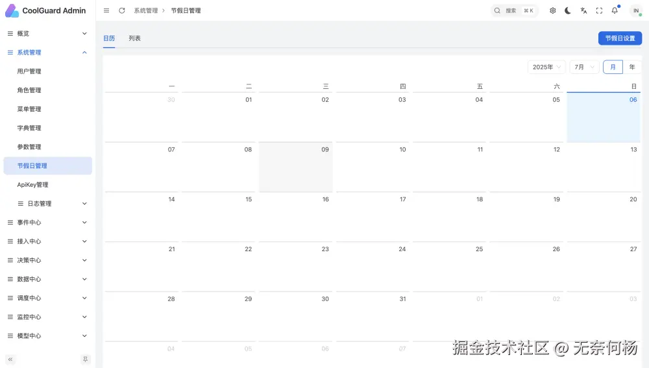Open the 2025年 year dropdown
Screen dimensions: 649x368
coord(546,67)
